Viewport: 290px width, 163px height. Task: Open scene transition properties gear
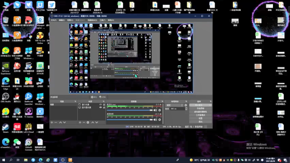(x=186, y=105)
